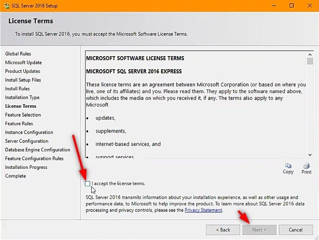
Task: Click 'Internet-based services, and' bullet text
Action: point(128,144)
